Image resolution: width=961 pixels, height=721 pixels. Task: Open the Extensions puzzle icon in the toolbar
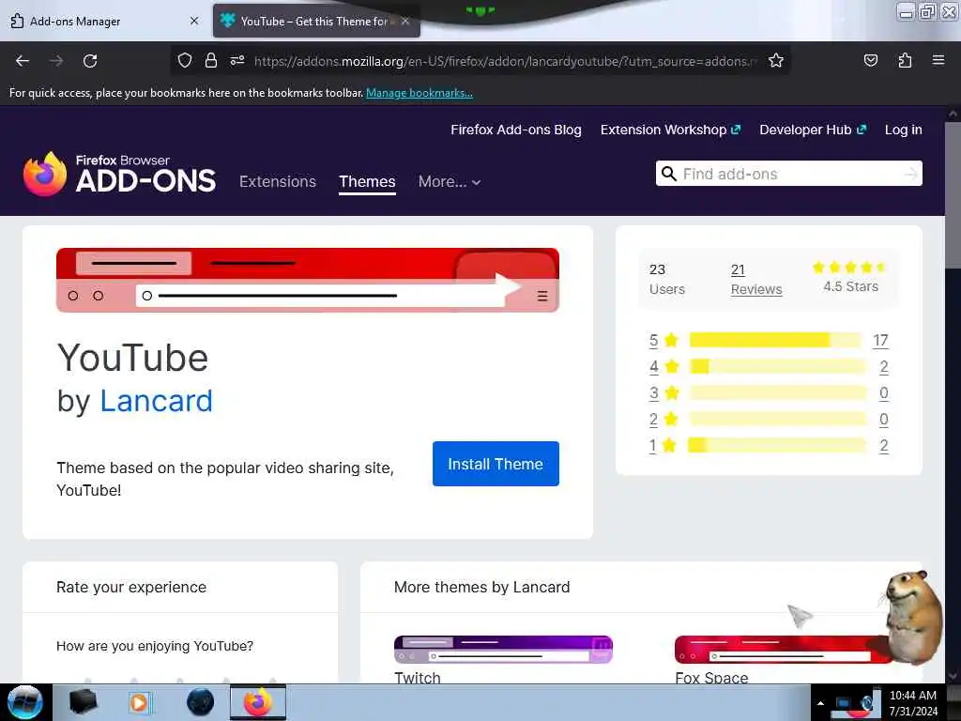pos(905,60)
